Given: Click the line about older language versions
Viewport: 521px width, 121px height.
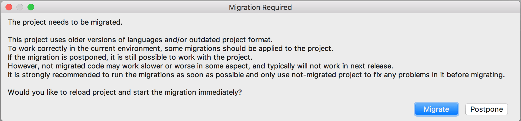Looking at the screenshot, I should pos(140,40).
